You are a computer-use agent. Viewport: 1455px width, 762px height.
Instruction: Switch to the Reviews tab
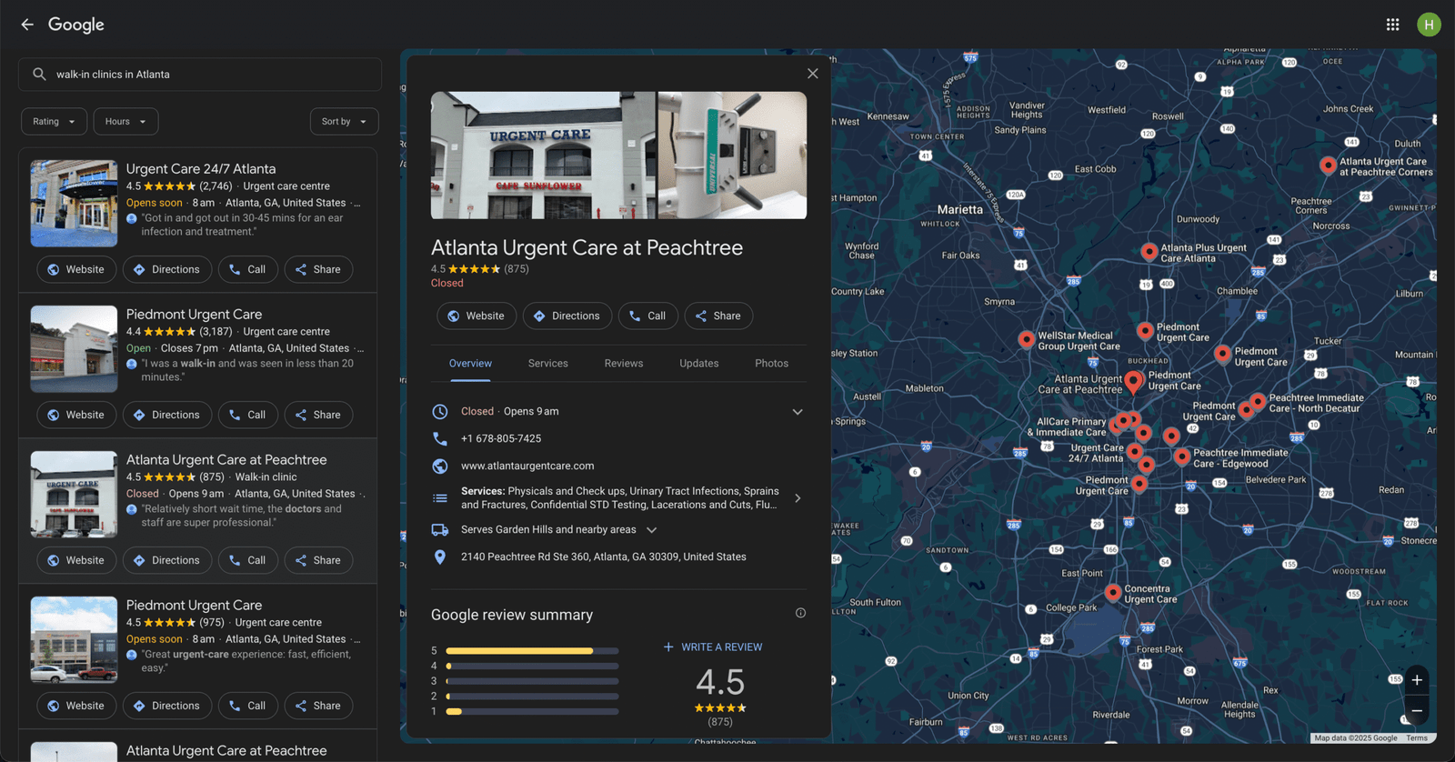[x=624, y=364]
